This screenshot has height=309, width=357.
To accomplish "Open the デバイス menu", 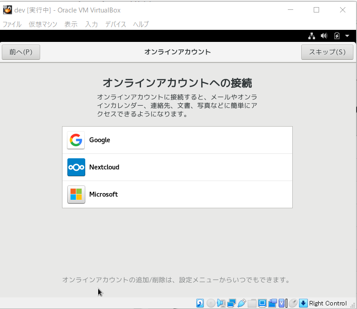I will pos(116,24).
